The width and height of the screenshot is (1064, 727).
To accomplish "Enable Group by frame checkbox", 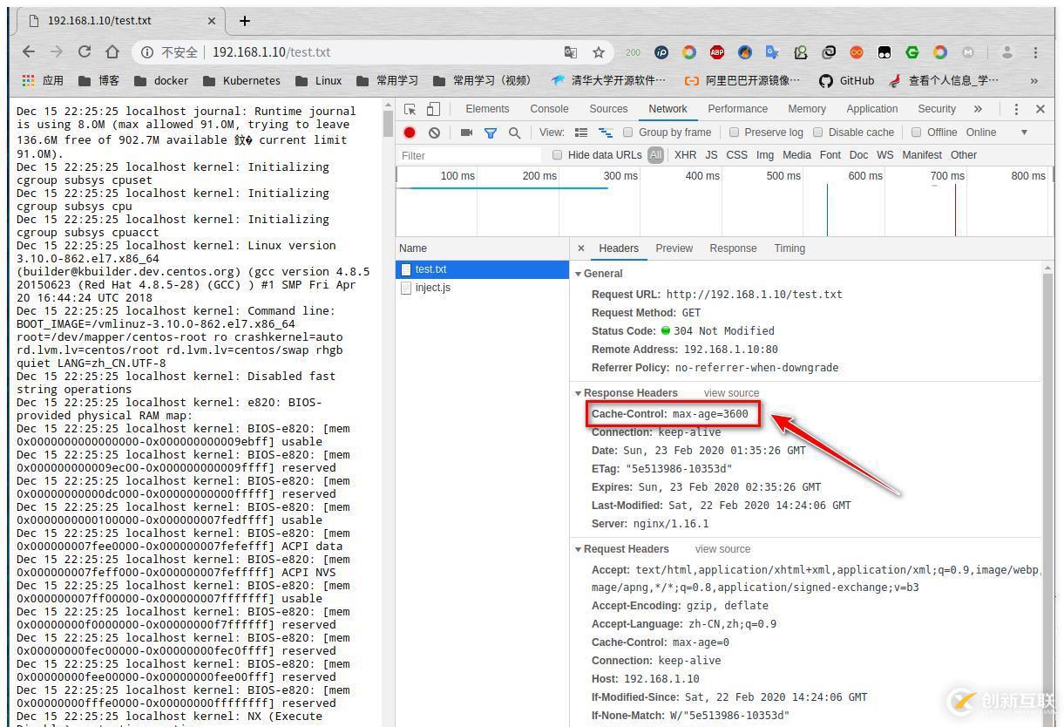I will [627, 132].
